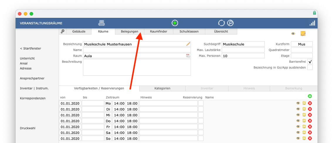Open the Raumfinder tab
This screenshot has width=334, height=143.
tap(158, 31)
